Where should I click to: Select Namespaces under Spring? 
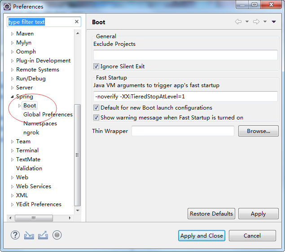[x=40, y=124]
